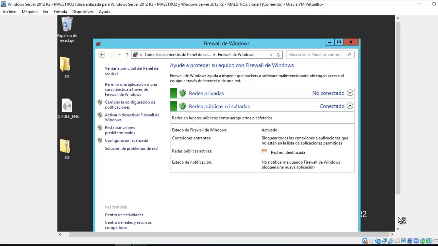Click the Redes privadas heading text
This screenshot has width=438, height=246.
pos(206,93)
